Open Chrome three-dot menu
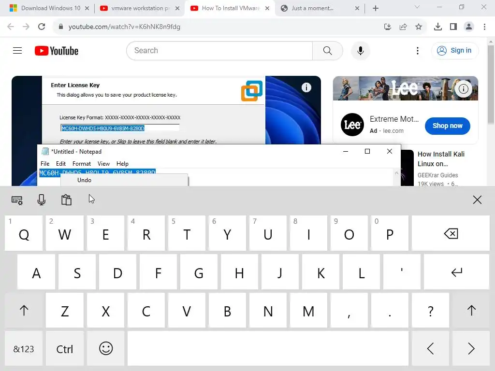 [x=484, y=27]
